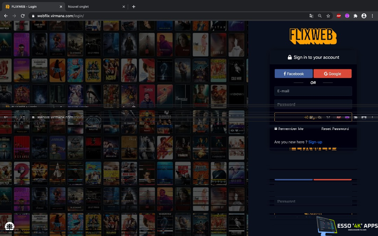Image resolution: width=378 pixels, height=236 pixels.
Task: Sign in with Google
Action: click(x=332, y=74)
